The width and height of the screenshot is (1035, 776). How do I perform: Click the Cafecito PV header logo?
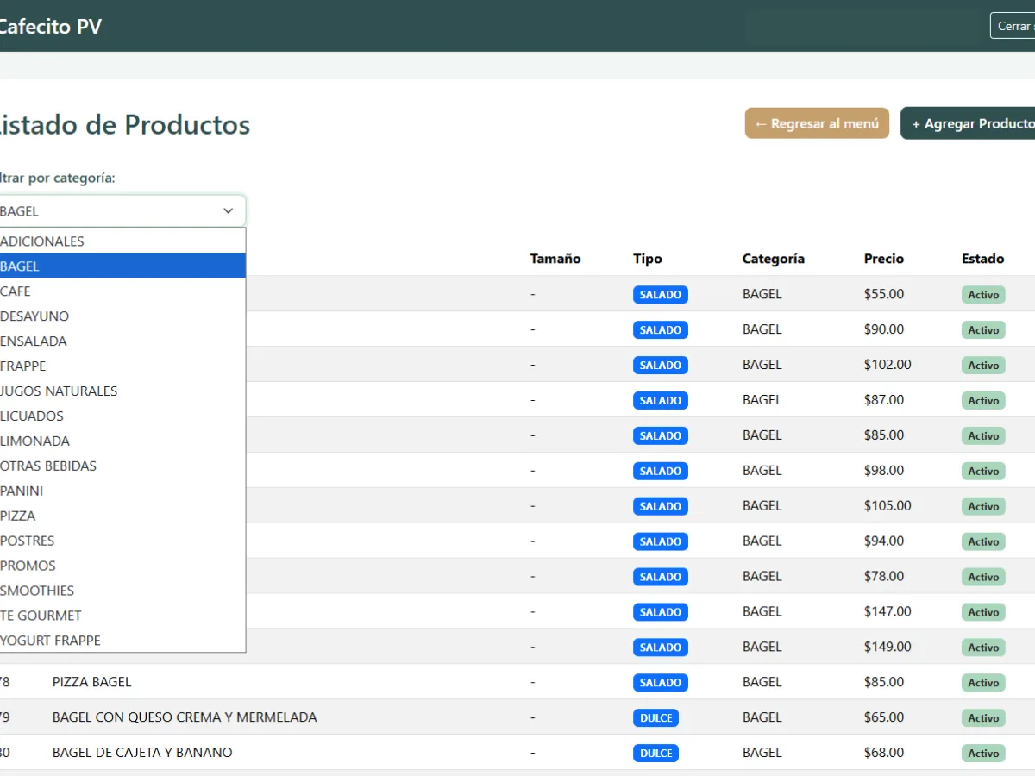[51, 26]
